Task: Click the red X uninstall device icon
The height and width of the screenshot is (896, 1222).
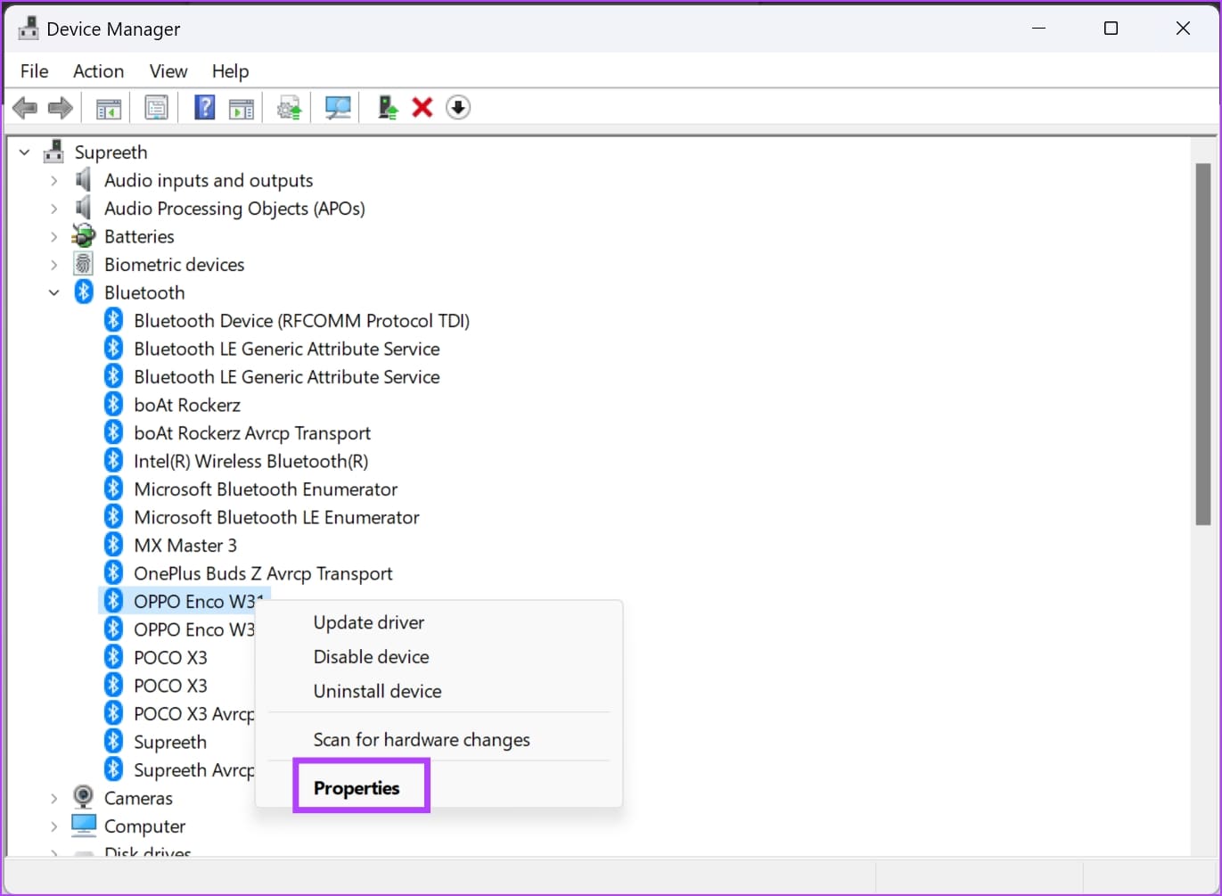Action: tap(422, 108)
